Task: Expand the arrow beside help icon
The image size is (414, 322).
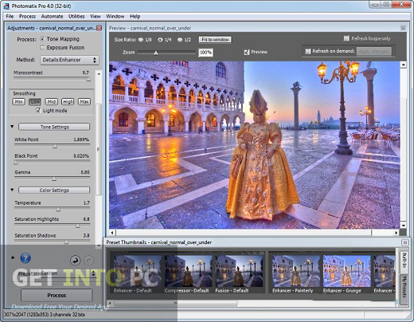Action: (x=13, y=257)
